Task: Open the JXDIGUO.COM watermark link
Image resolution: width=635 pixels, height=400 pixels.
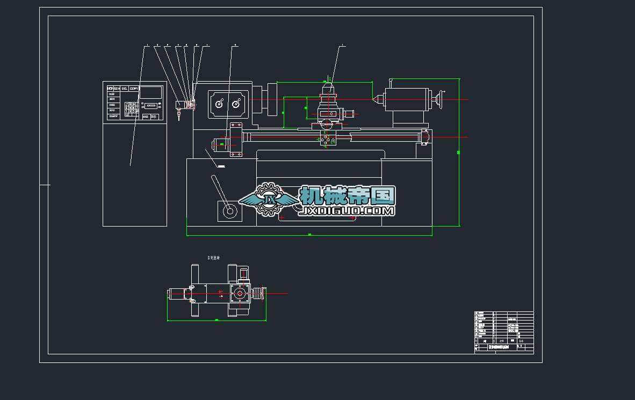Action: tap(347, 211)
